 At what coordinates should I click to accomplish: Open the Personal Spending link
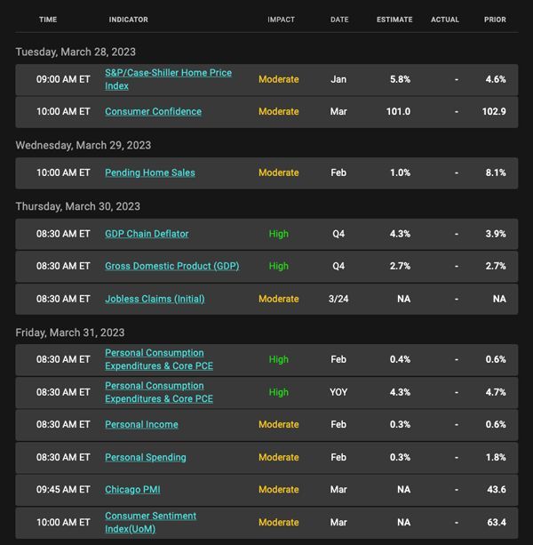click(x=146, y=457)
